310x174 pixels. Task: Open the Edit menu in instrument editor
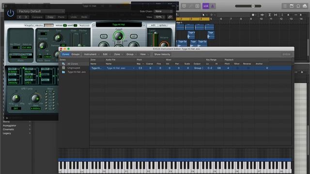[107, 54]
